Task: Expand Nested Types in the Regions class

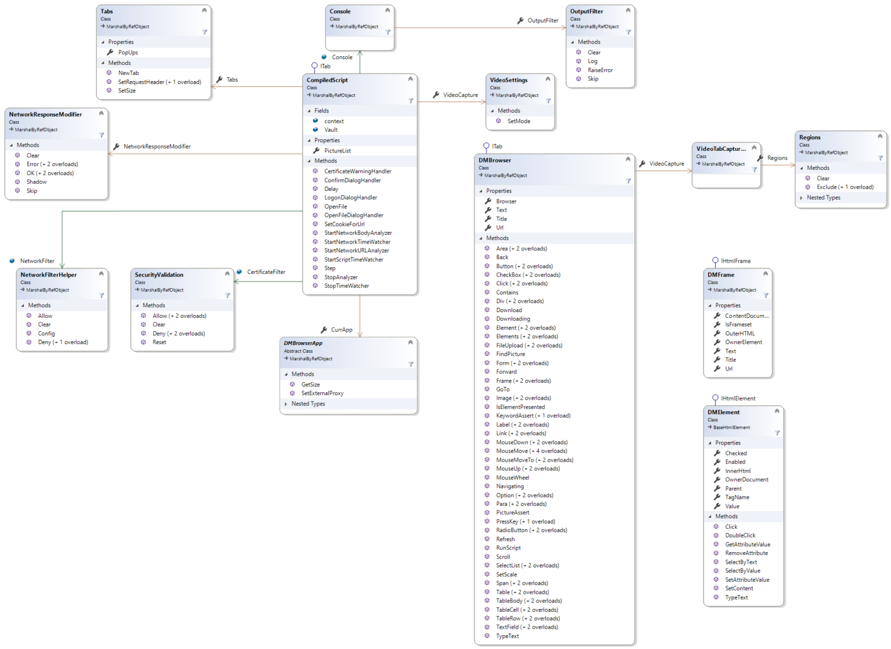Action: [x=802, y=197]
